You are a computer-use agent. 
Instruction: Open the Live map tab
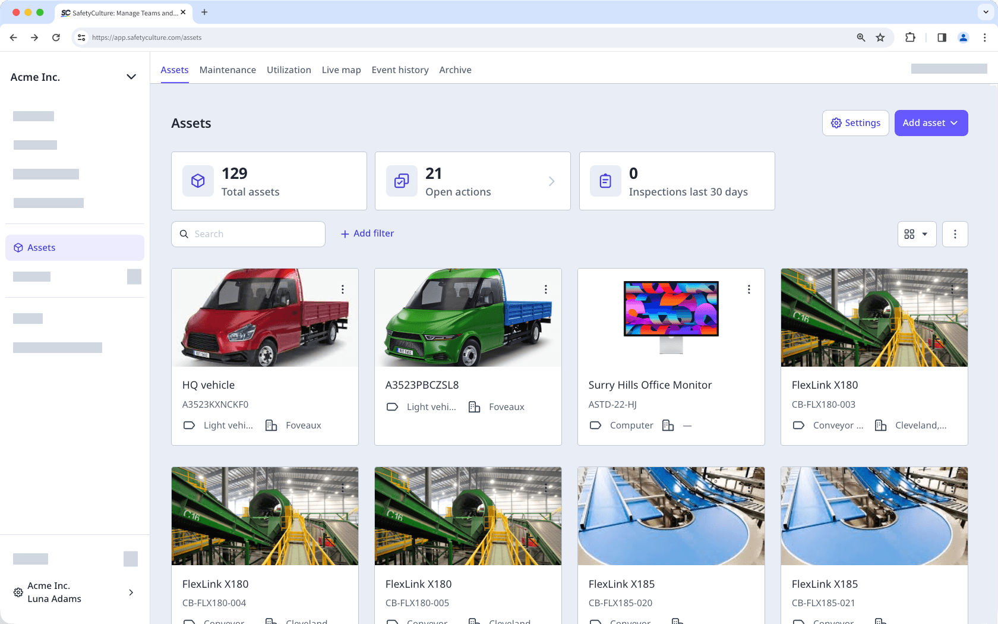341,70
